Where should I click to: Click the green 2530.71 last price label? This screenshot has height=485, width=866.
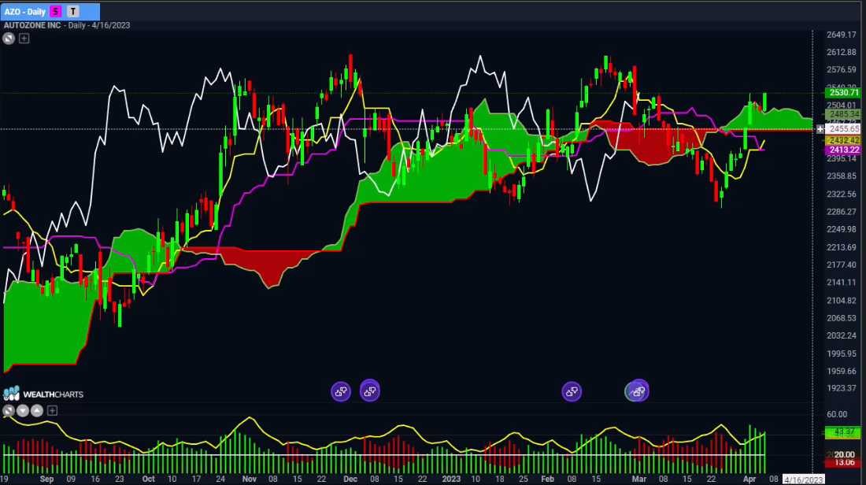pos(843,93)
